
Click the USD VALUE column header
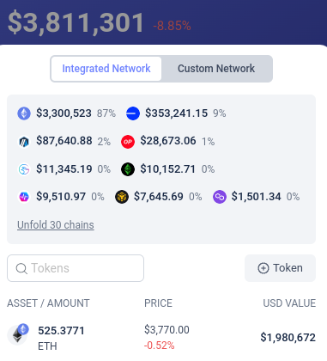289,303
